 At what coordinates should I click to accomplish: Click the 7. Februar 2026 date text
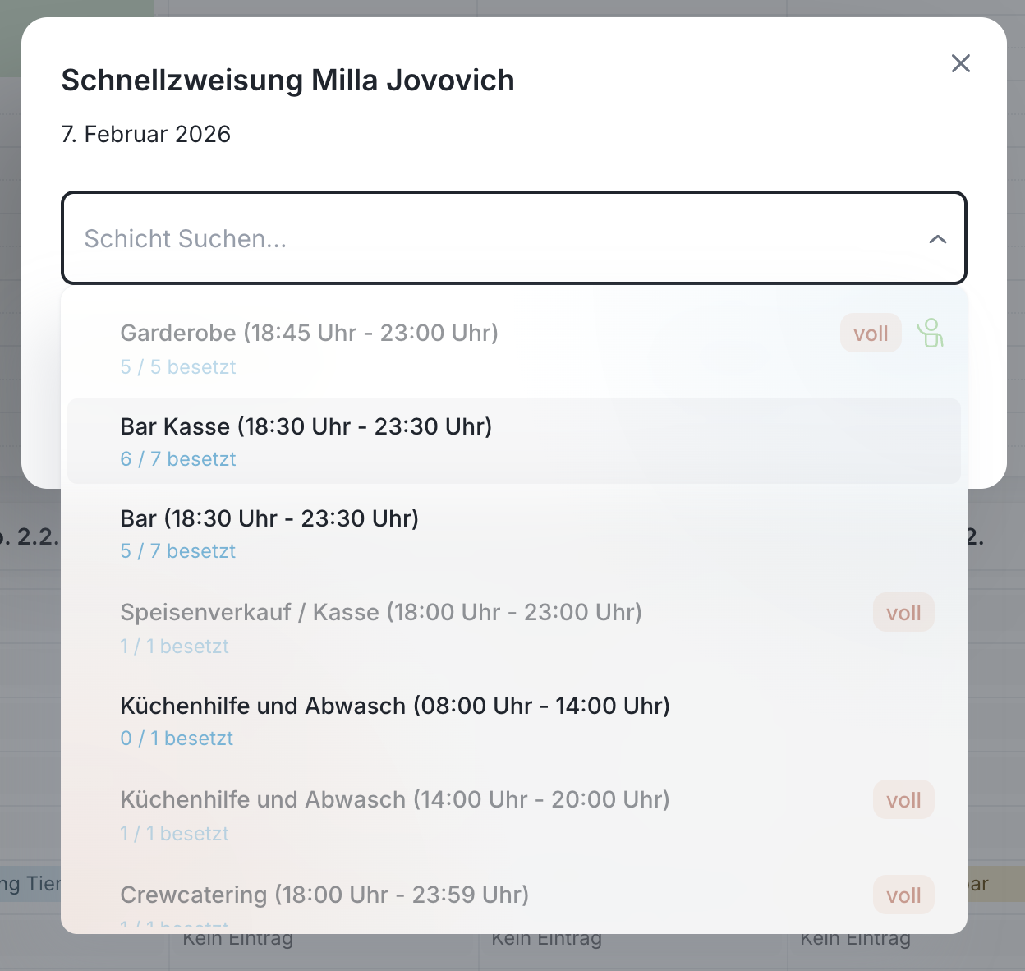pyautogui.click(x=146, y=134)
